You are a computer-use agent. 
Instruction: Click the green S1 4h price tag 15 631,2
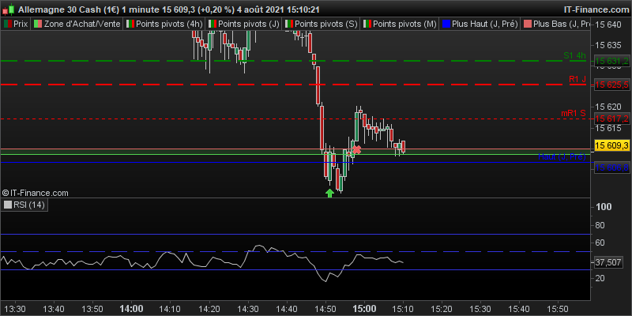(611, 62)
